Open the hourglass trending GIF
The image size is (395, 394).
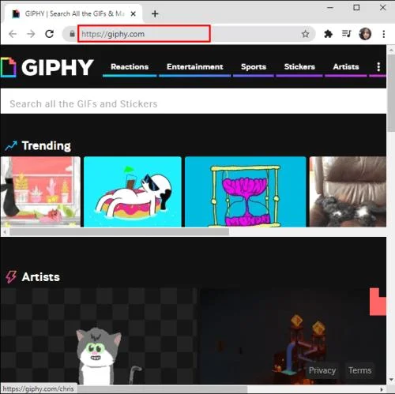(x=246, y=192)
